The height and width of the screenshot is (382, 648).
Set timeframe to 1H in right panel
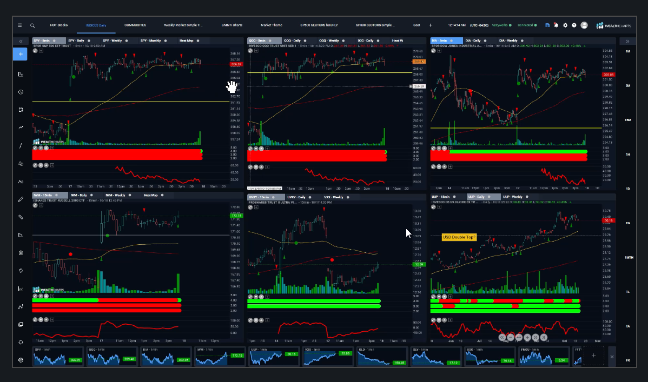point(628,155)
